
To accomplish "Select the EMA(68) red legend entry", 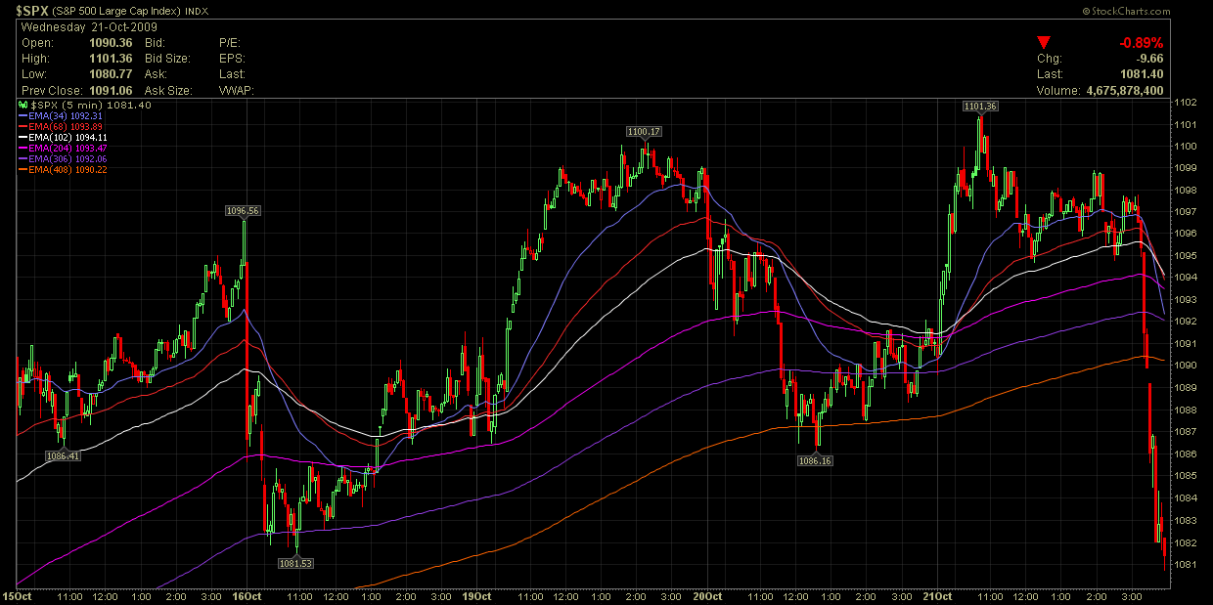I will click(x=59, y=126).
